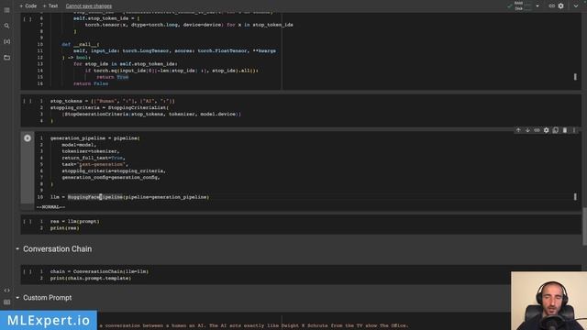Click the '--NORMAL--' vim mode status
Viewport: 587px width, 330px height.
point(50,207)
